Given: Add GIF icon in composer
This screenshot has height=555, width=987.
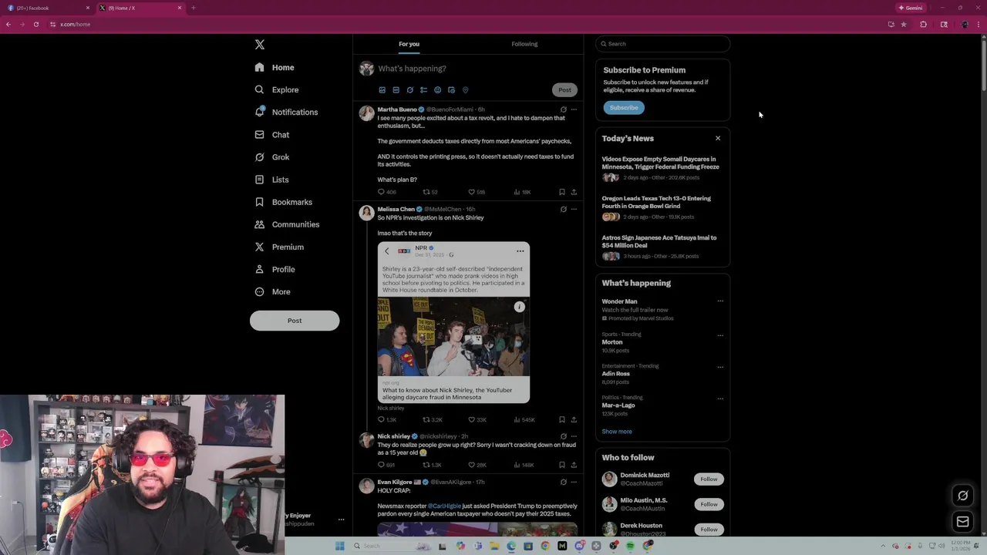Looking at the screenshot, I should pos(396,90).
